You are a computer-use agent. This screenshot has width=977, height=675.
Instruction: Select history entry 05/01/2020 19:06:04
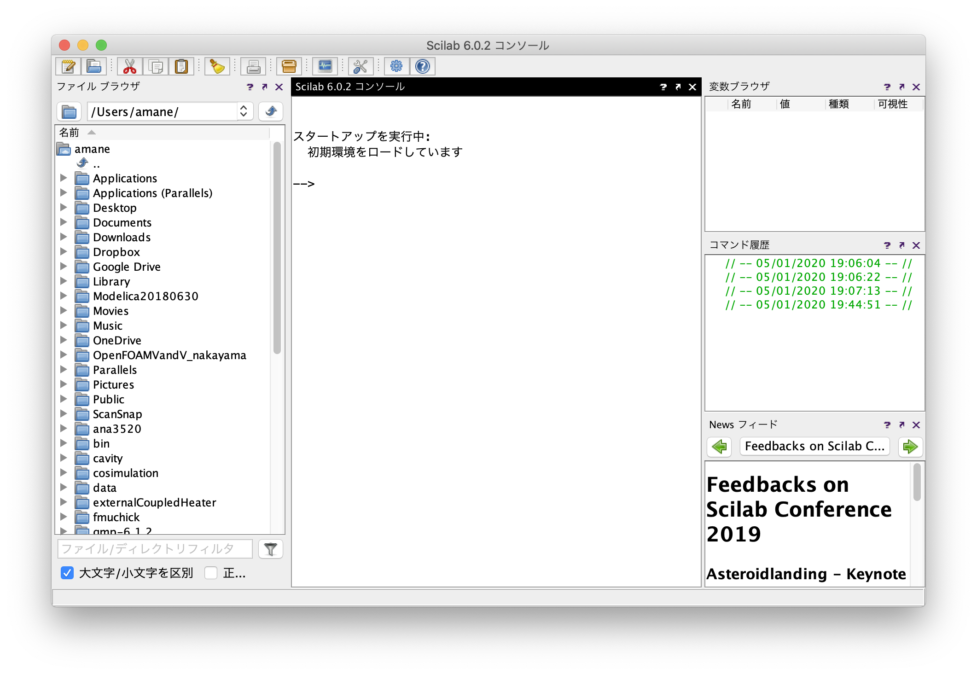(x=818, y=263)
